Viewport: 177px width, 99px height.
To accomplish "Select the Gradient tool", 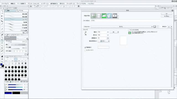I will (x=2, y=56).
